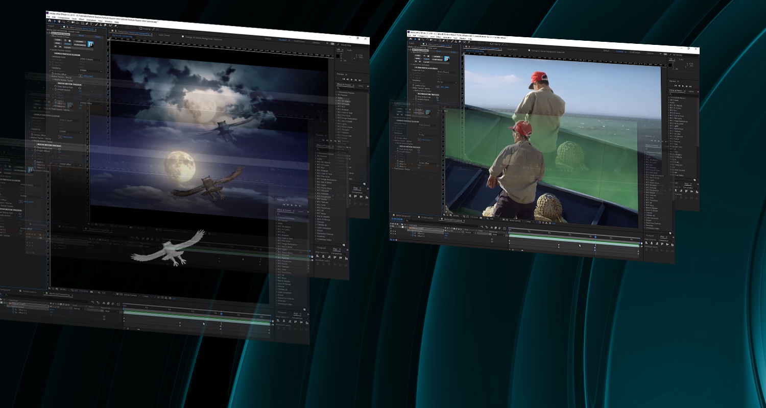Open the Composition menu in the boat-footage window
The image size is (766, 408).
[423, 36]
